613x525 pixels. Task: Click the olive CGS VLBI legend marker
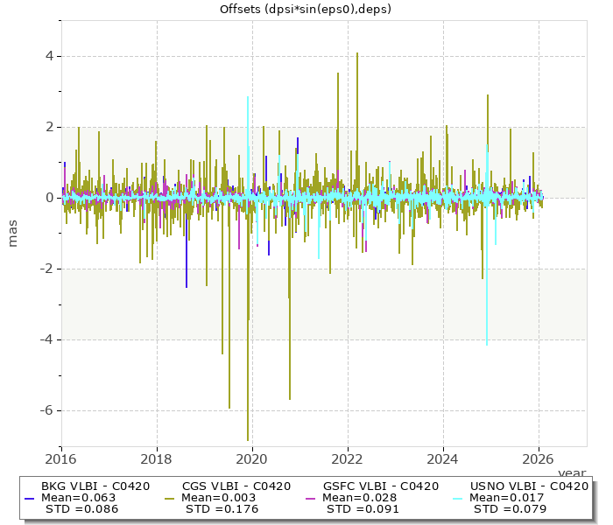tap(169, 497)
